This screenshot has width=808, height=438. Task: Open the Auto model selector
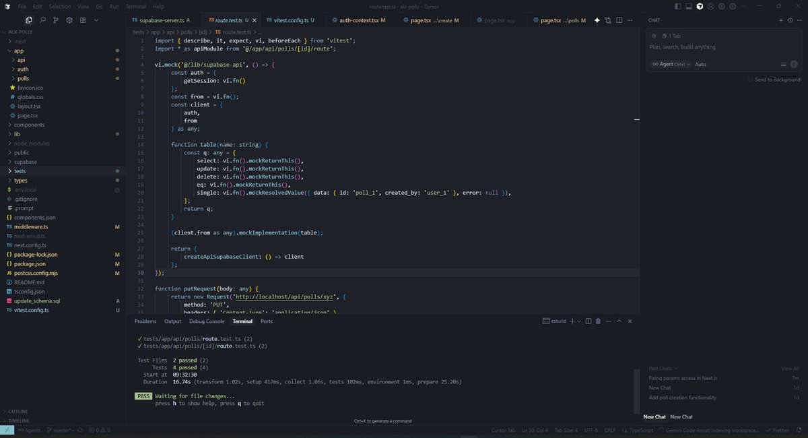(x=700, y=64)
